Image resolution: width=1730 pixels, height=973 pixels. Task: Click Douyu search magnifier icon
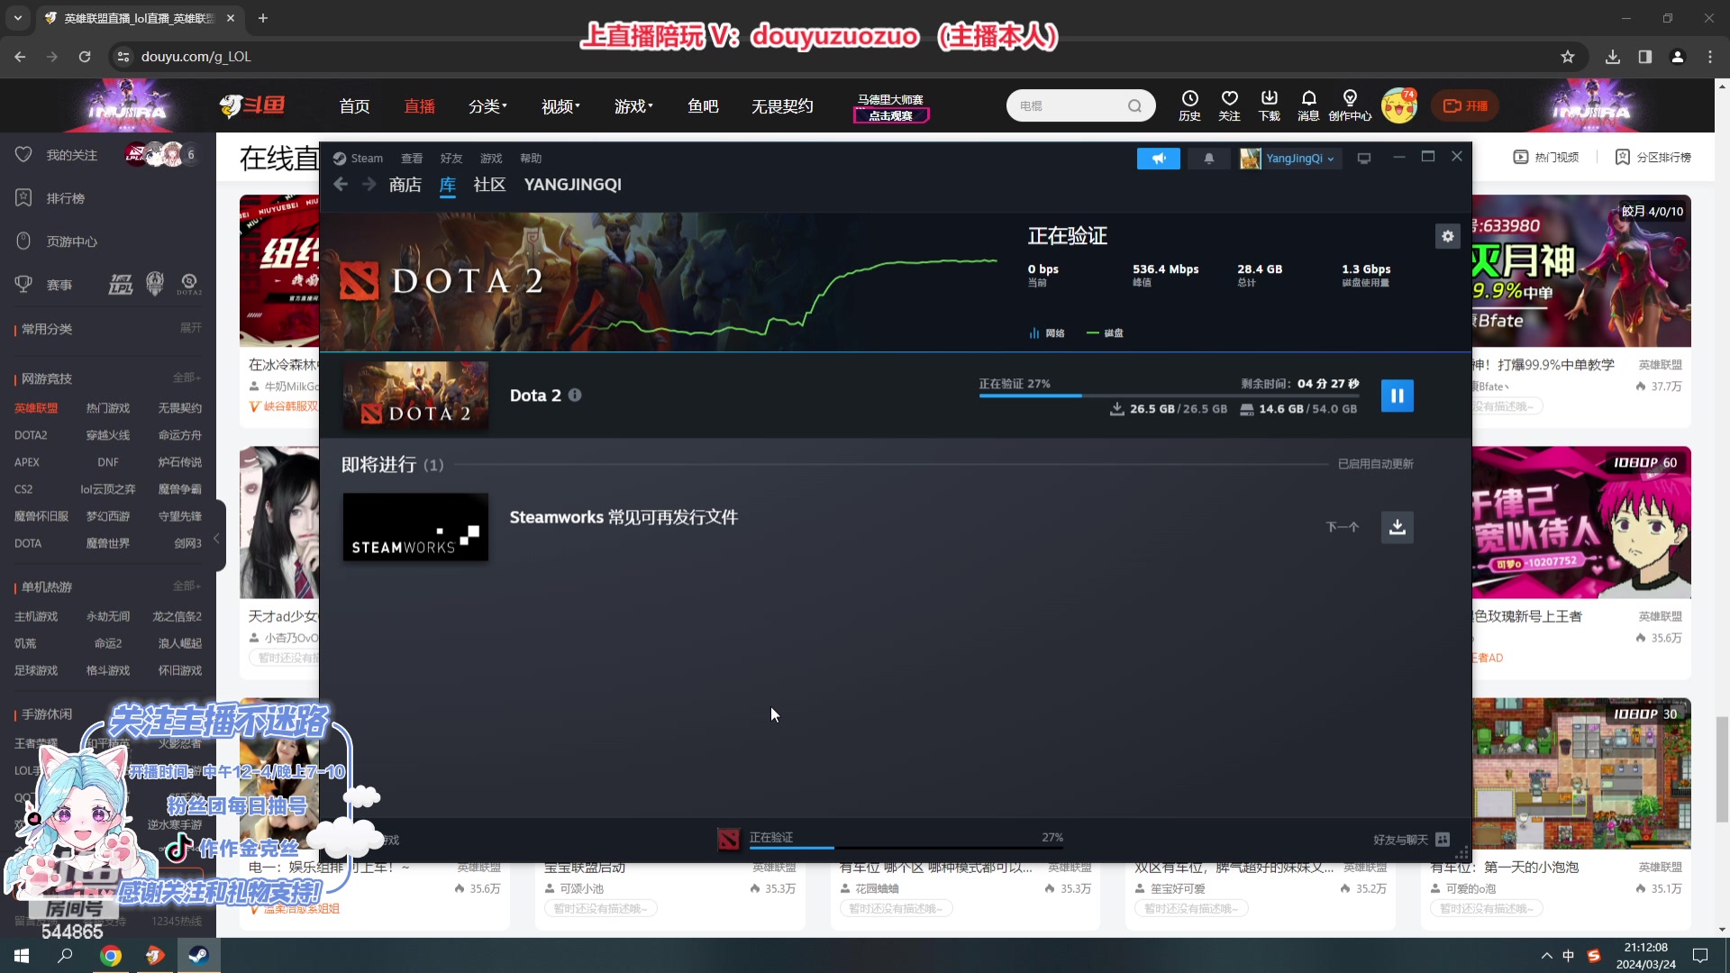(x=1134, y=106)
